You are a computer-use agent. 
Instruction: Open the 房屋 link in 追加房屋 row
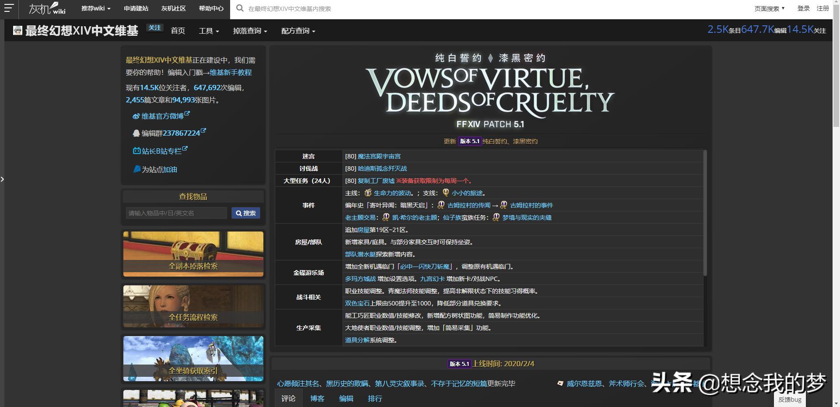(x=364, y=230)
